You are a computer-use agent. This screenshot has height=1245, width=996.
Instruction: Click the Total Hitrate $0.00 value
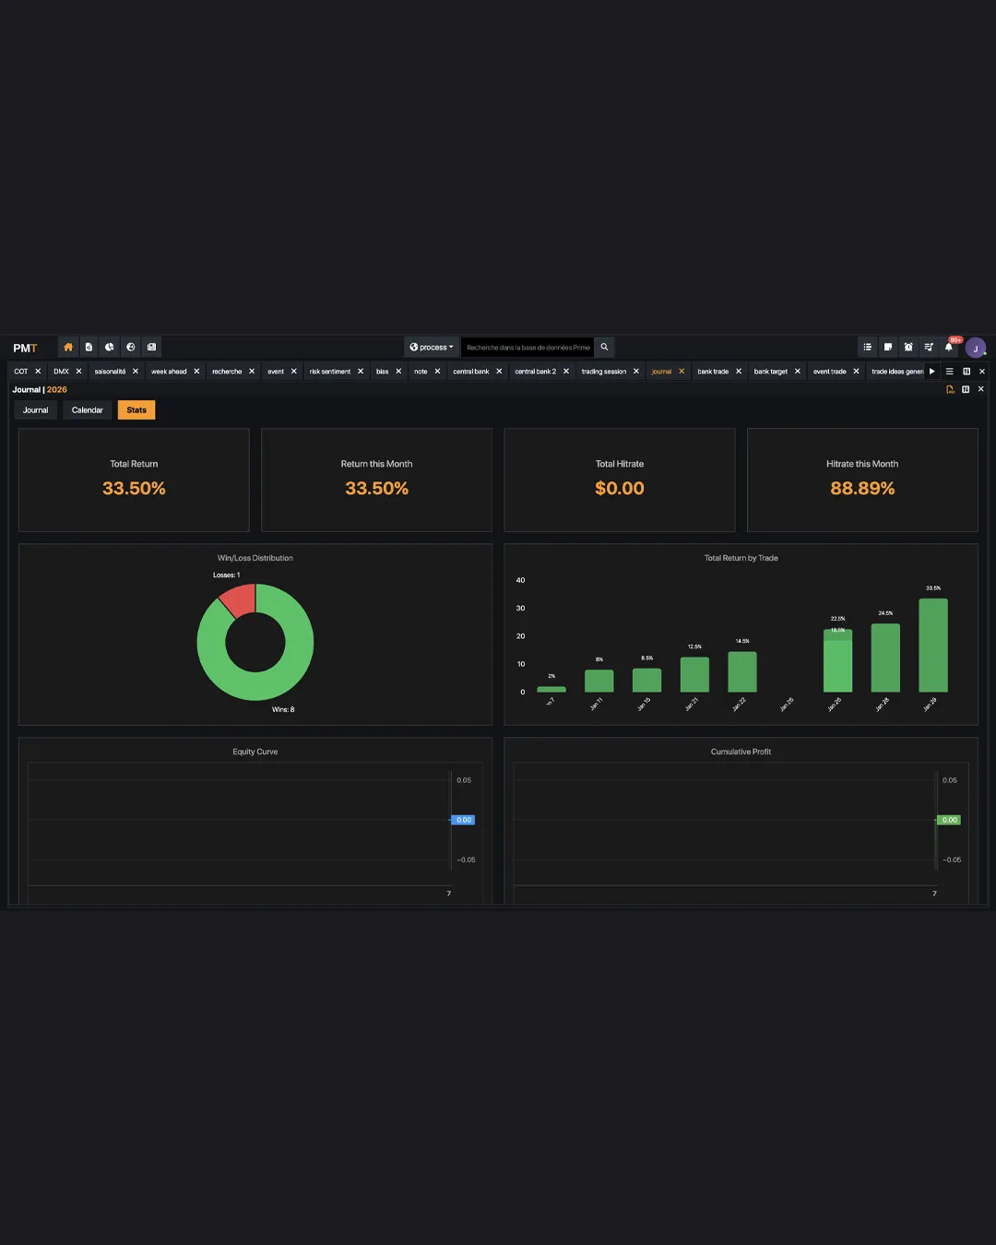click(x=620, y=489)
